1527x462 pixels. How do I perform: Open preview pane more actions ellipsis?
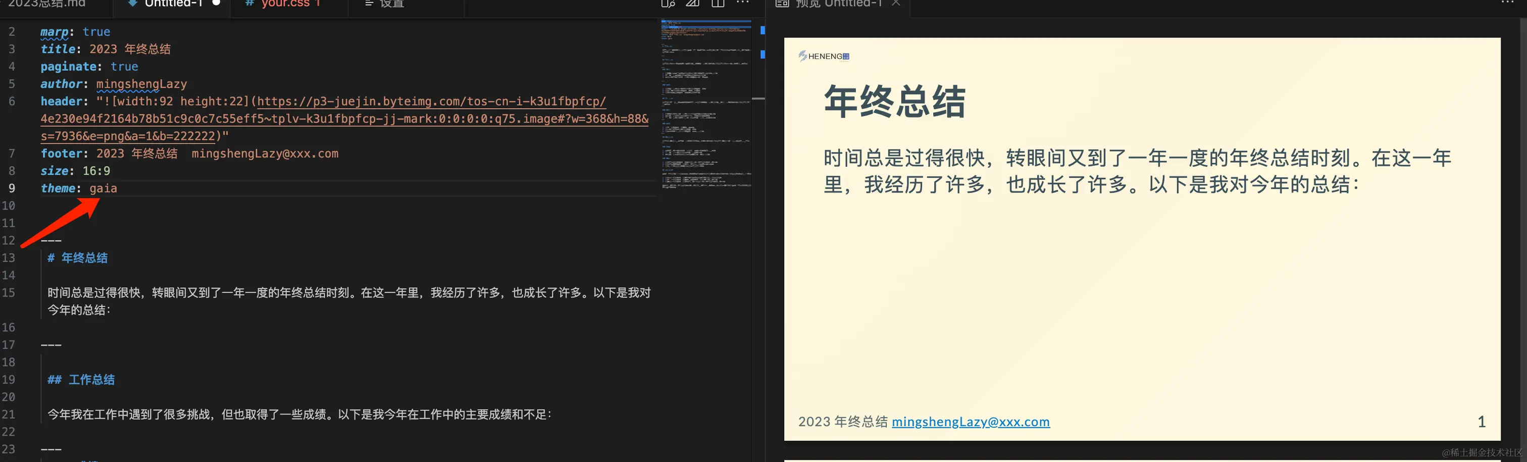click(x=1508, y=3)
